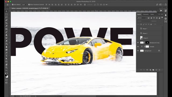Select the Eraser tool

(x=6, y=41)
